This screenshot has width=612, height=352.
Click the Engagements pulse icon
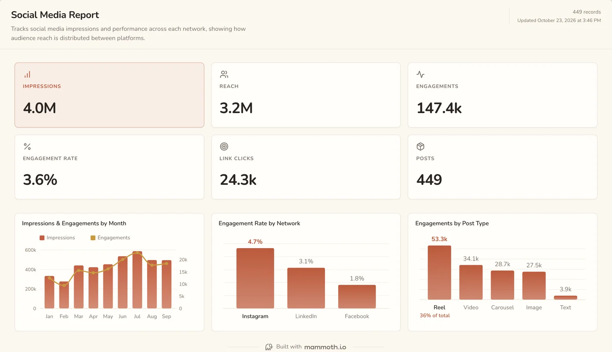420,74
